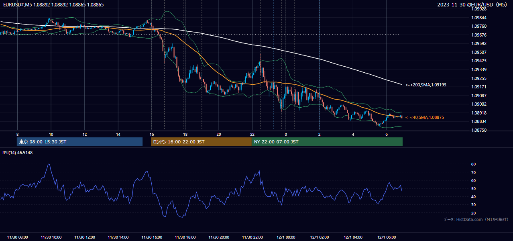
Task: Click hour tick 22 under price chart
Action: [x=252, y=134]
